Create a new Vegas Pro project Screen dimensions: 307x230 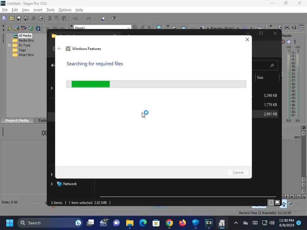[4, 18]
